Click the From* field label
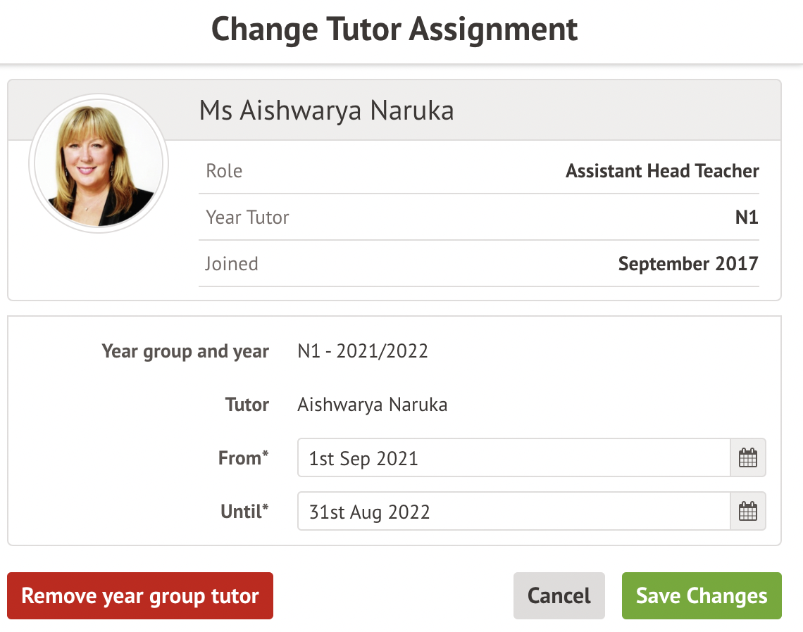This screenshot has height=632, width=803. point(244,458)
